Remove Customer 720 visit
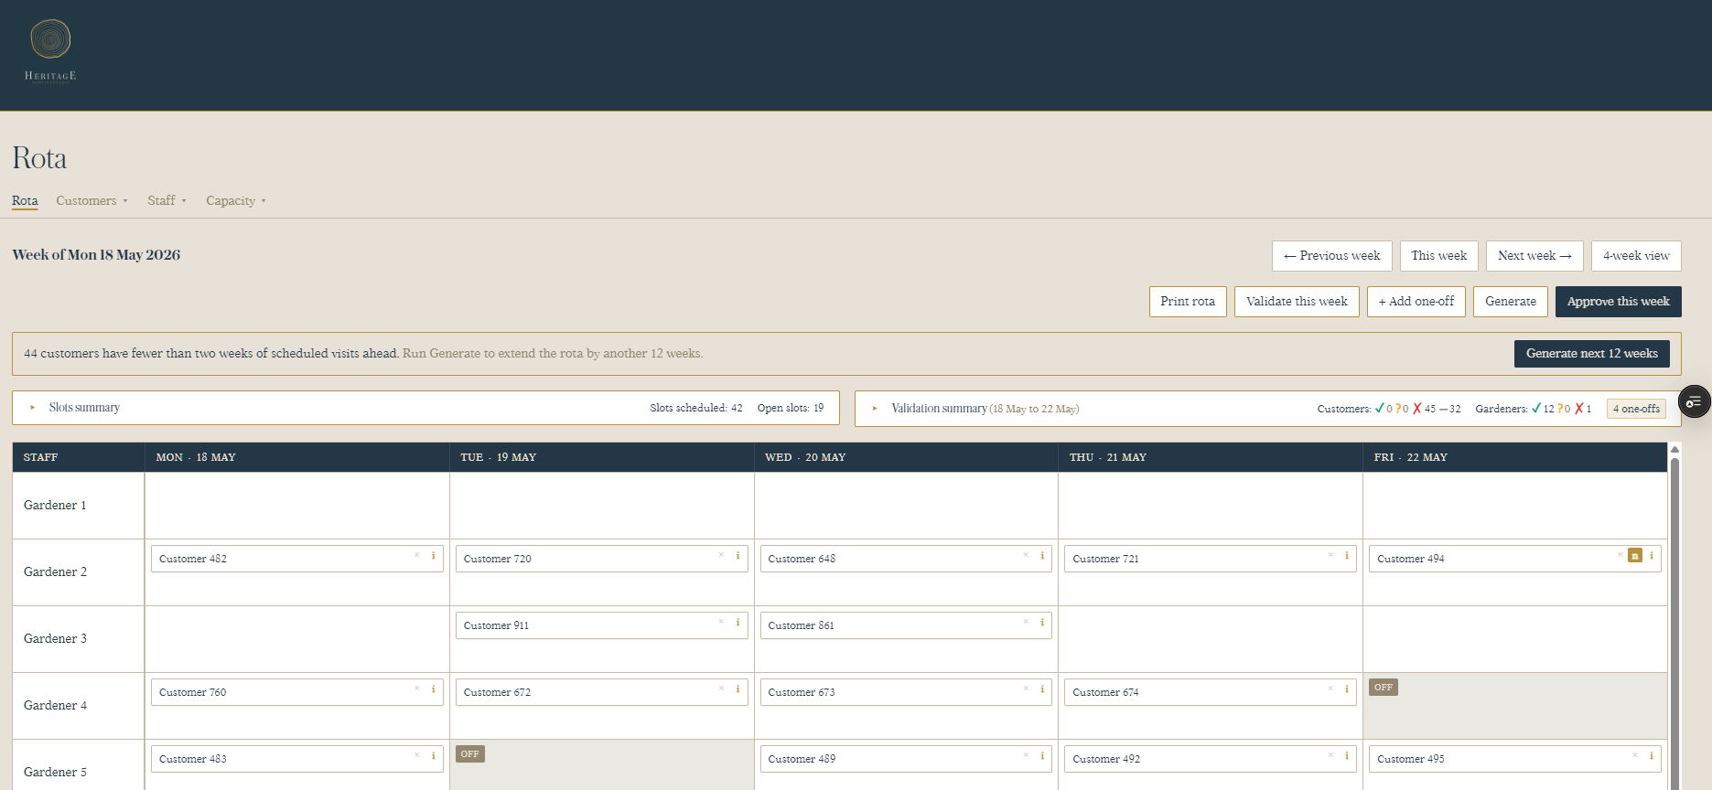This screenshot has width=1712, height=790. (x=721, y=556)
